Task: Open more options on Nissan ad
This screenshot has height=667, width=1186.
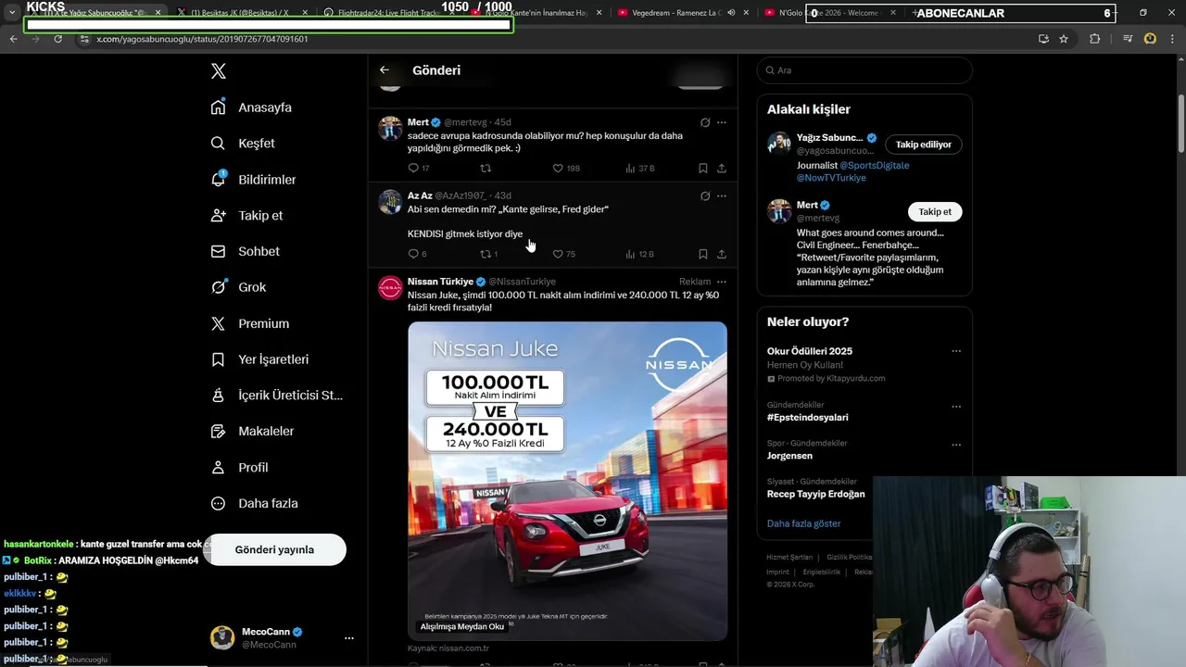Action: click(722, 282)
